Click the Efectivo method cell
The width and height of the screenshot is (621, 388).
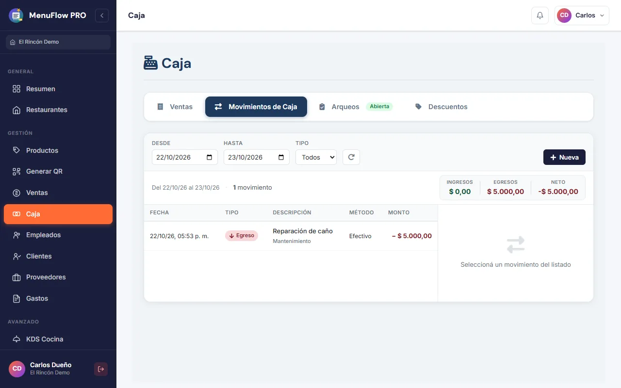pos(360,236)
